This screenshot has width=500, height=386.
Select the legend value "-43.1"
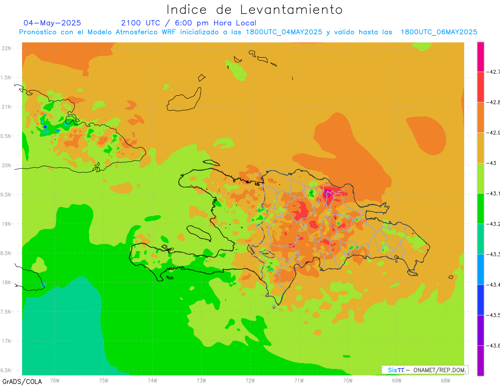(493, 193)
